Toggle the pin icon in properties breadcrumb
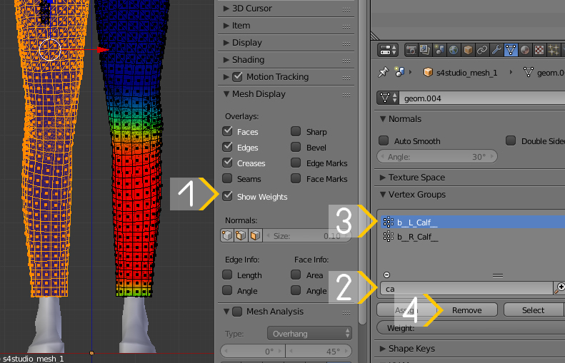The height and width of the screenshot is (363, 565). click(x=384, y=72)
